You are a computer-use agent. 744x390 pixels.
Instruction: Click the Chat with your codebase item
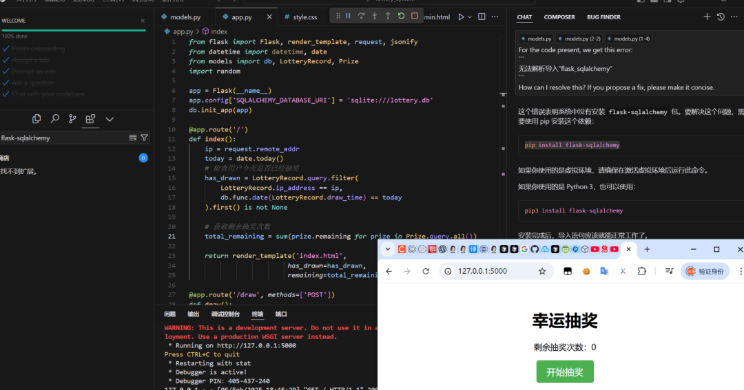click(48, 94)
